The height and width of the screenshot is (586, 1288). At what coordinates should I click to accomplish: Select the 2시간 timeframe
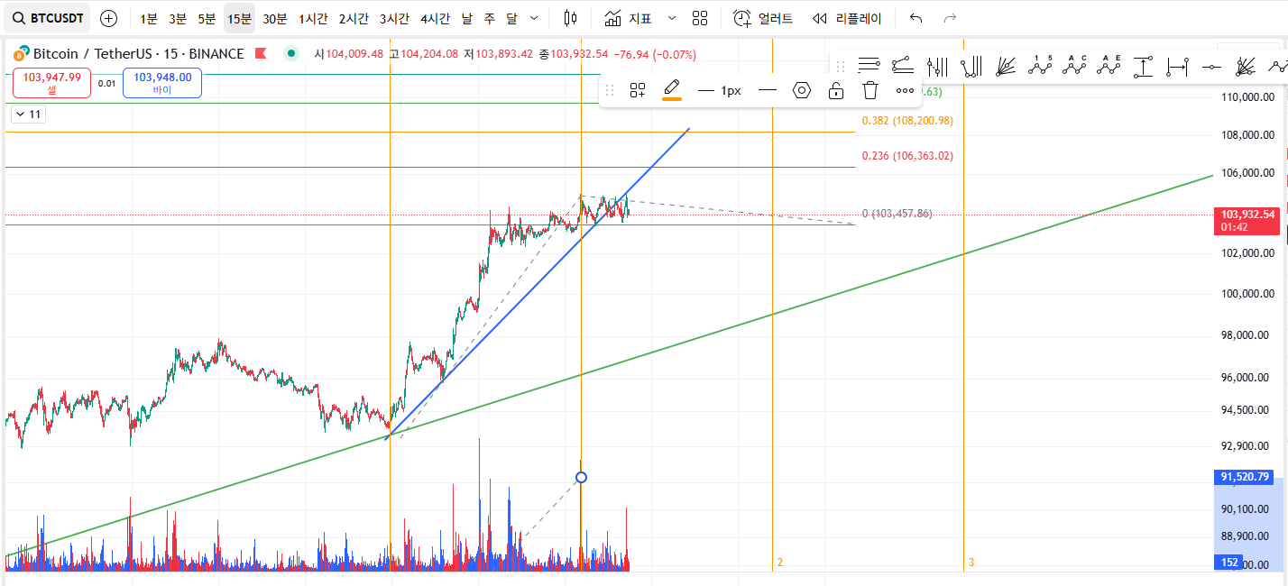click(x=354, y=18)
